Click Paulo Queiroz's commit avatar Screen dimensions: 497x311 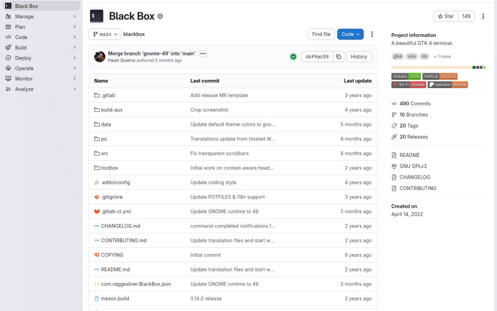point(99,56)
